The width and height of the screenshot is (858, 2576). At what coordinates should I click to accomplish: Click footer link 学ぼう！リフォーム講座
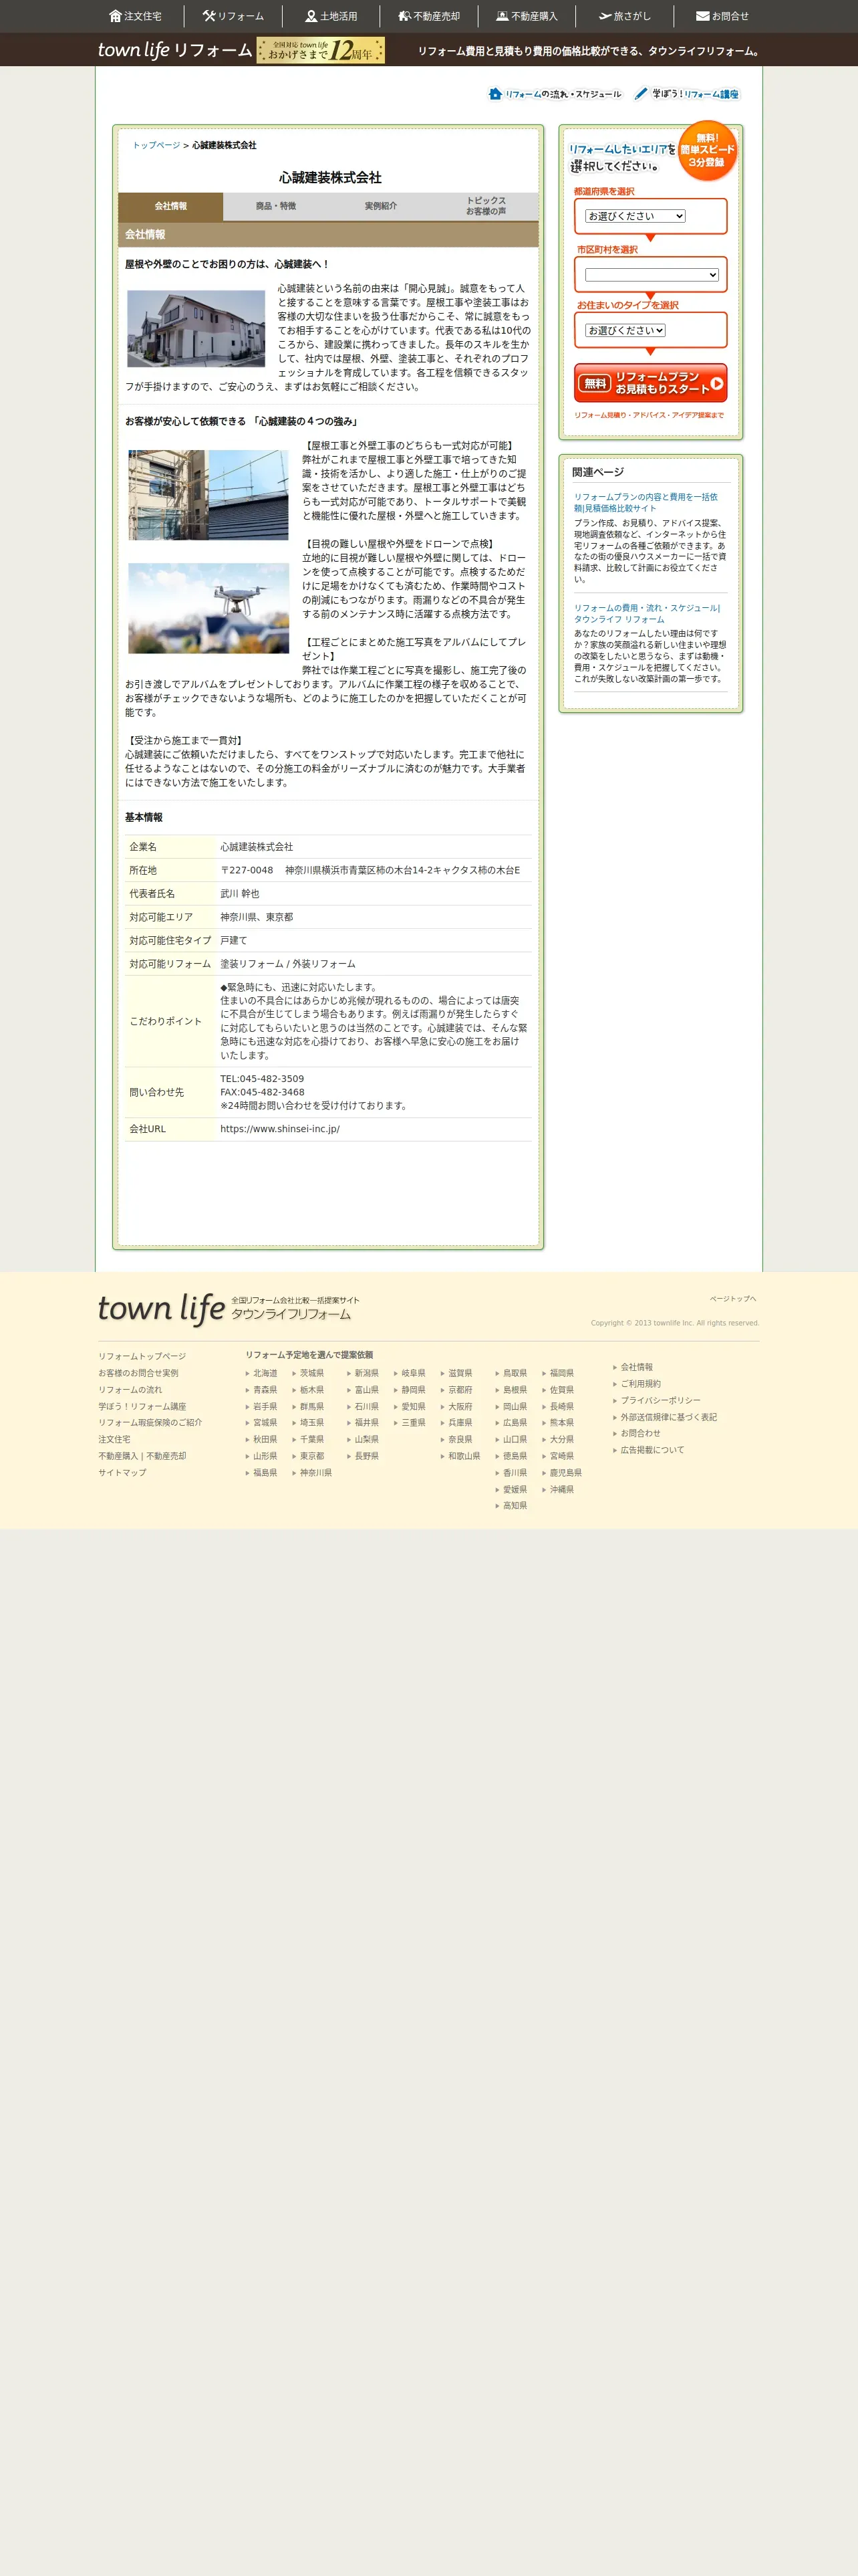(x=142, y=1406)
